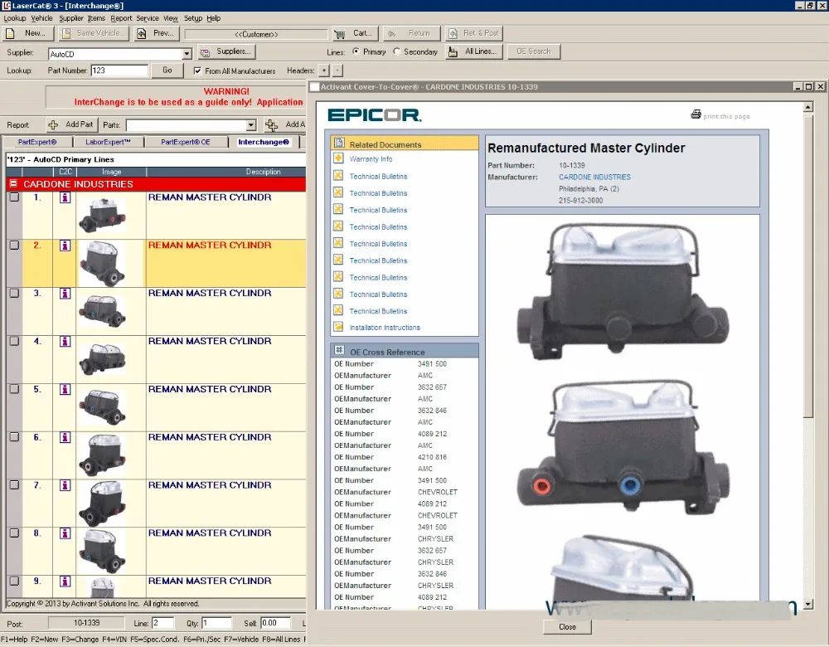Open C2C info icon for row 1
The image size is (829, 647).
click(65, 198)
